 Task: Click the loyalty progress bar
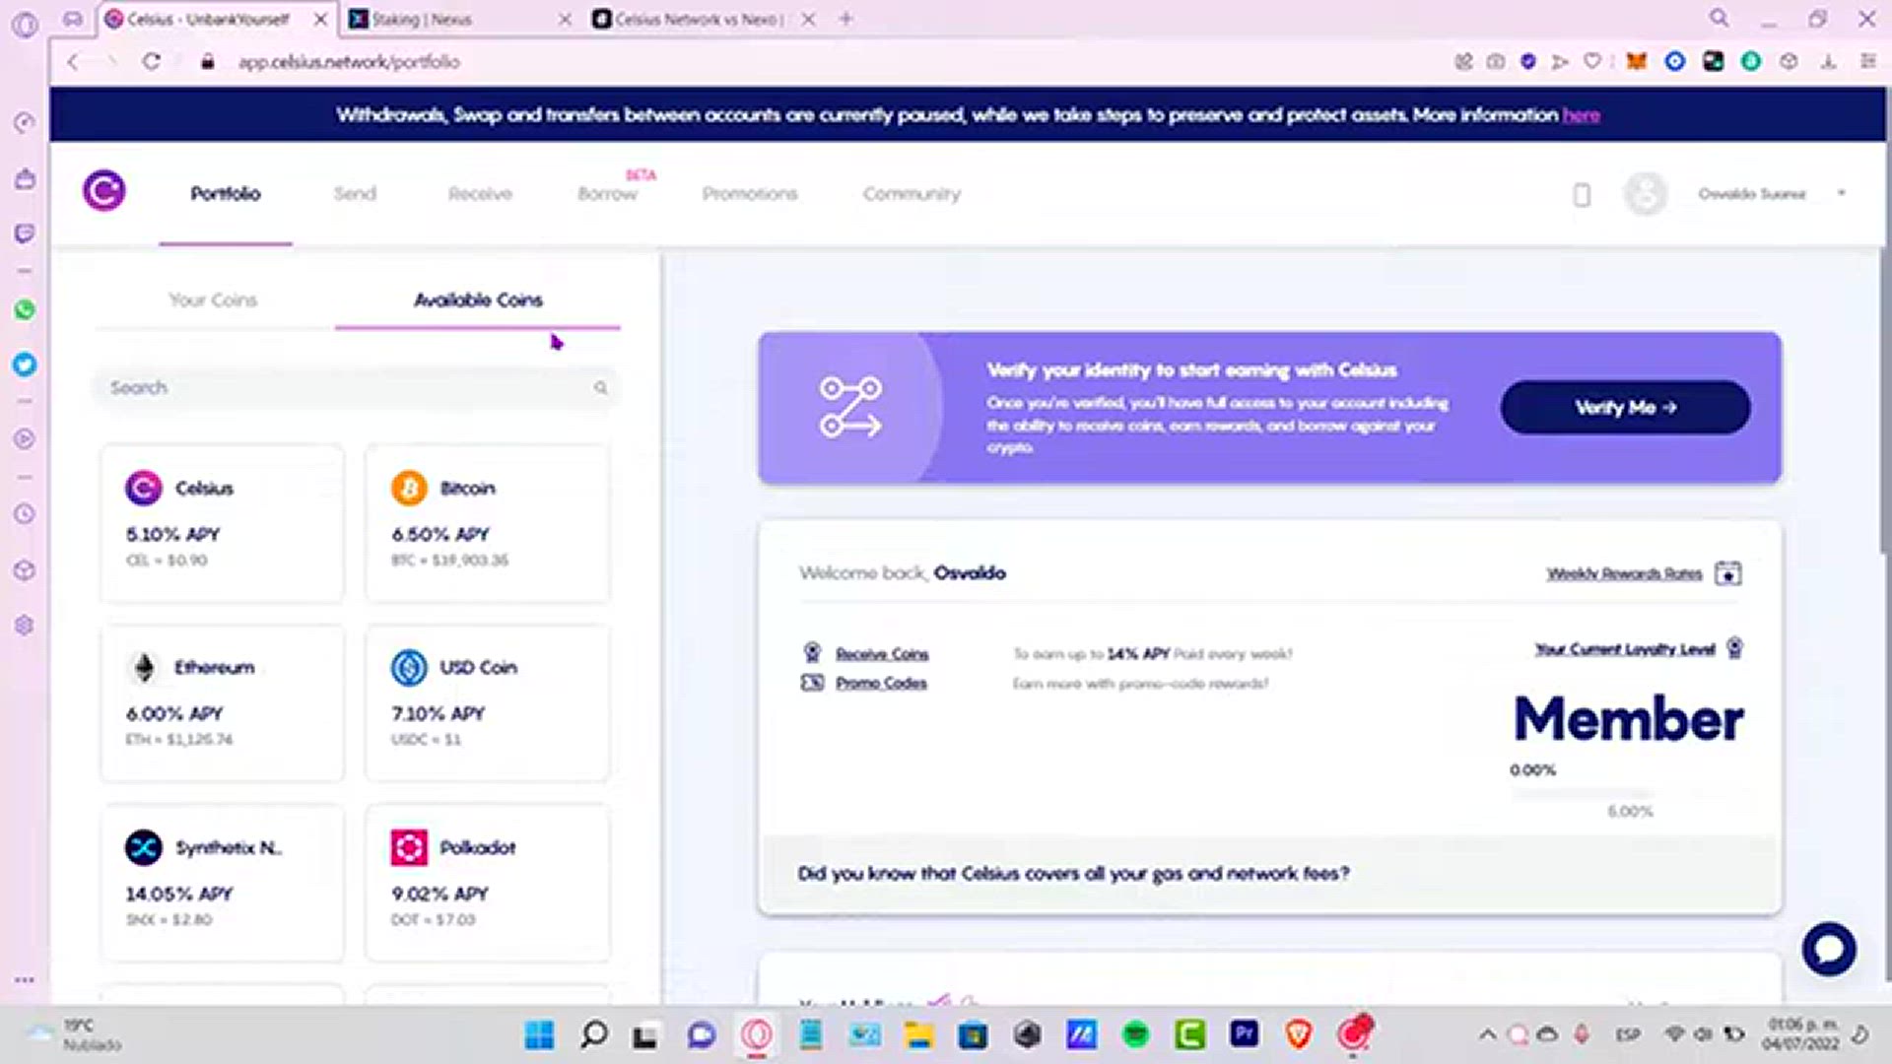coord(1582,792)
